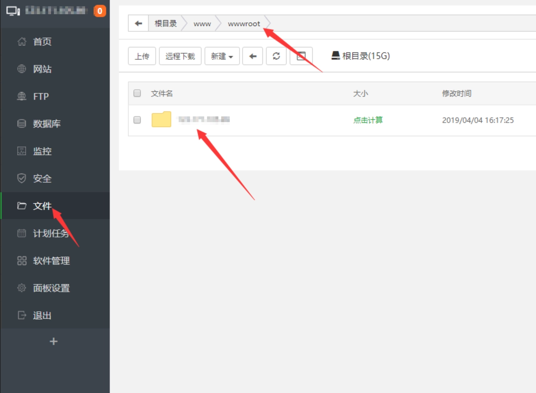Click wwwroot breadcrumb link
Image resolution: width=536 pixels, height=393 pixels.
[x=244, y=24]
